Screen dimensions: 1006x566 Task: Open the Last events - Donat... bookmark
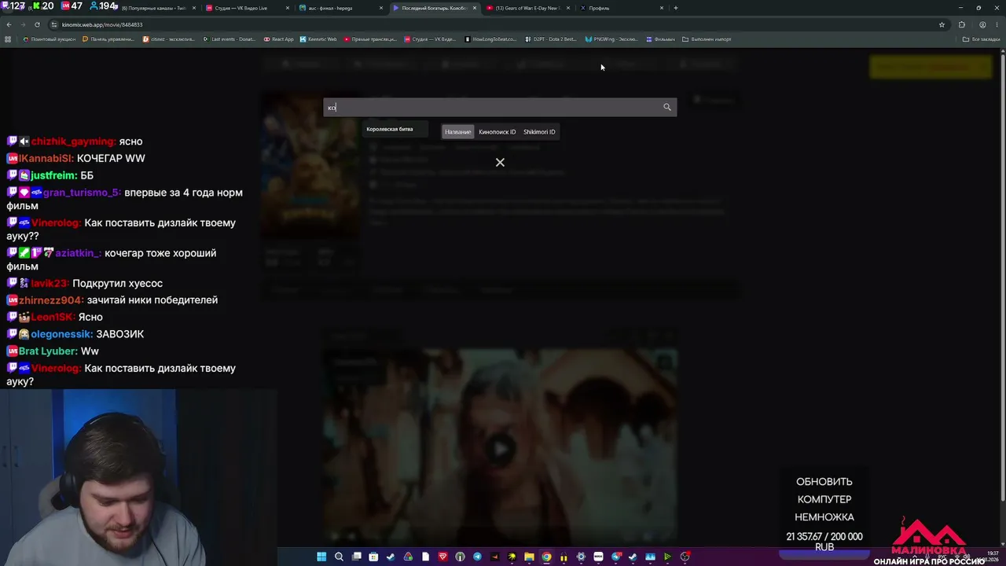229,39
